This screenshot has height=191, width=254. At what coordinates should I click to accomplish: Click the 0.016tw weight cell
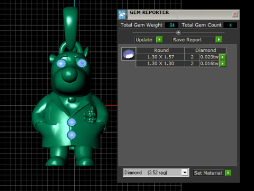coord(210,64)
